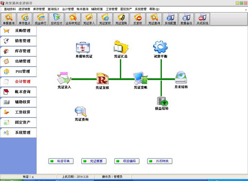Open the 数据备份 toolbar icon
The width and height of the screenshot is (248, 181).
[186, 19]
